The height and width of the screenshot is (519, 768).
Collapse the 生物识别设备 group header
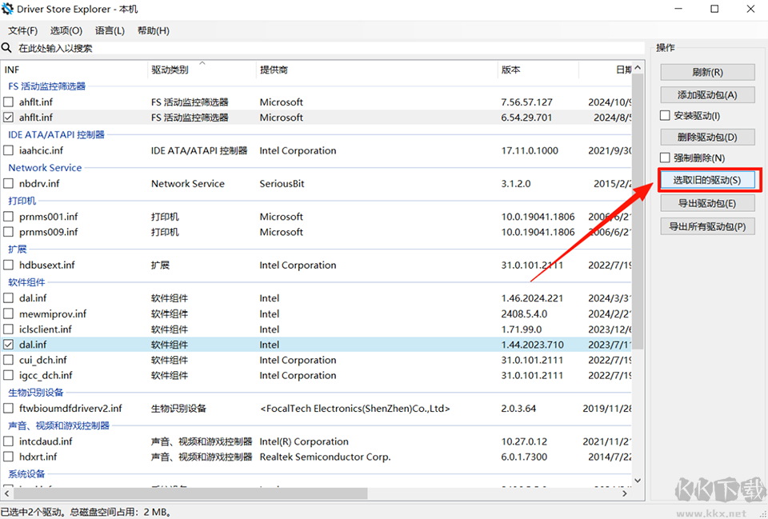(x=36, y=393)
